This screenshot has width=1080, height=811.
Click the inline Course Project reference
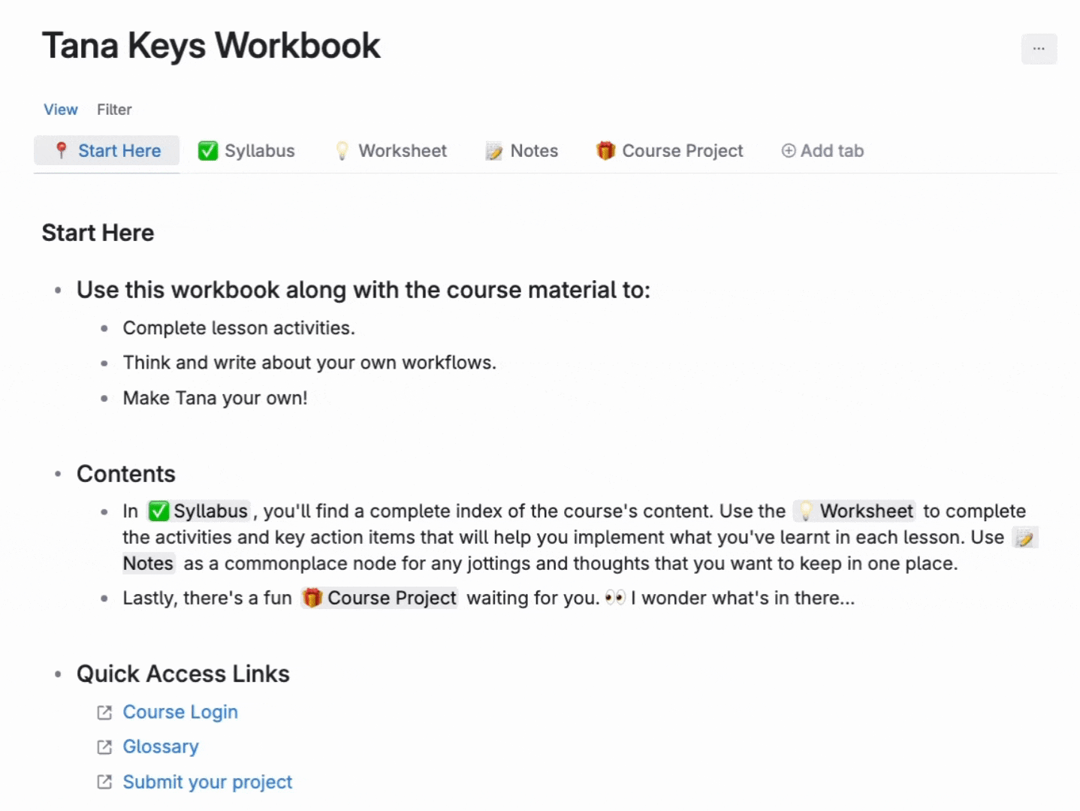379,598
